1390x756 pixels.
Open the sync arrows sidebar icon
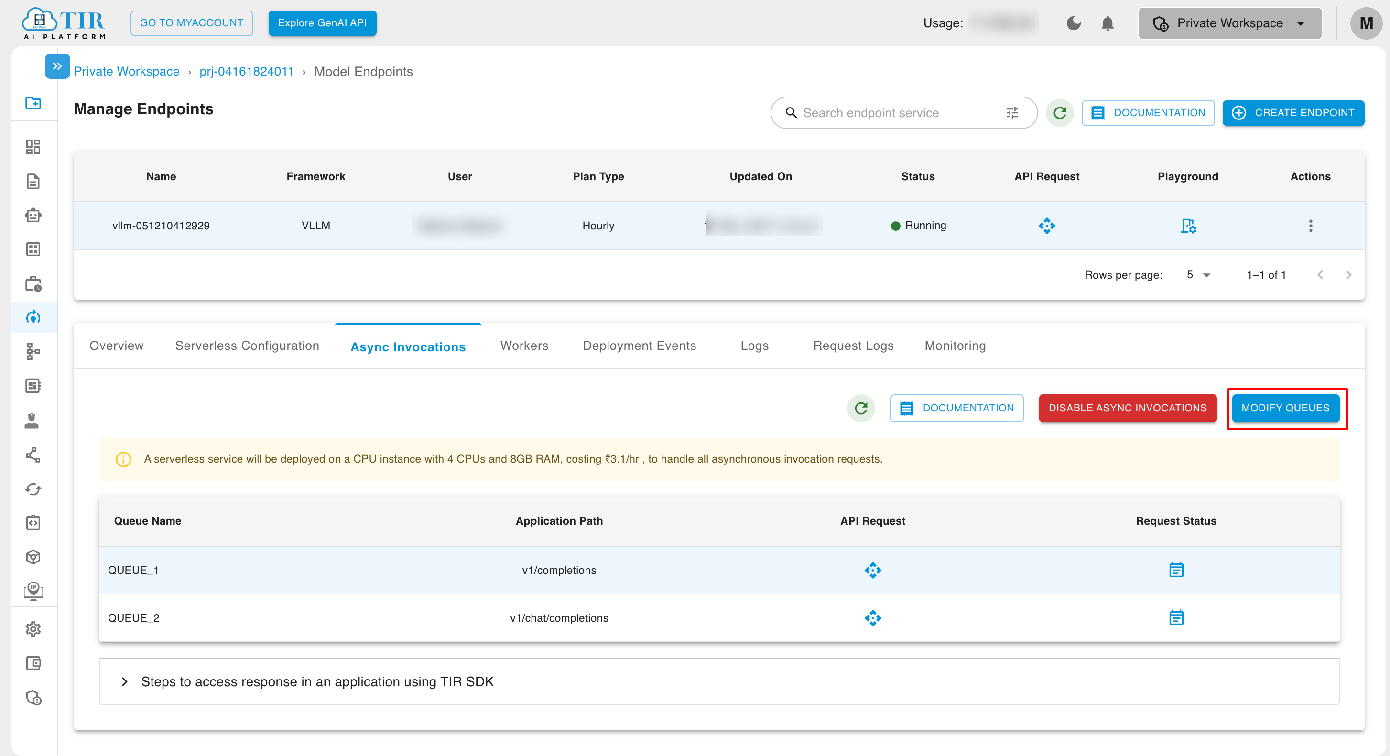(x=33, y=489)
